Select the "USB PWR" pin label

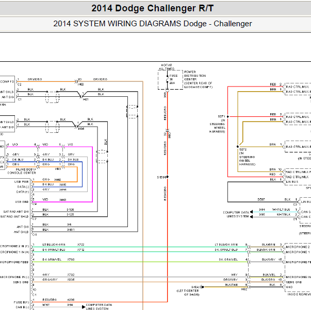pos(22,182)
